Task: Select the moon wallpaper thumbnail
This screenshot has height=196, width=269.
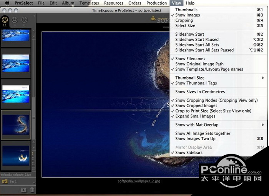Action: 16,155
